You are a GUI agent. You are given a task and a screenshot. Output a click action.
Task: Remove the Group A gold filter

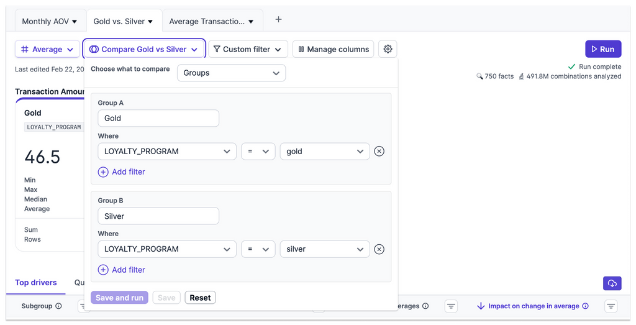(x=379, y=151)
